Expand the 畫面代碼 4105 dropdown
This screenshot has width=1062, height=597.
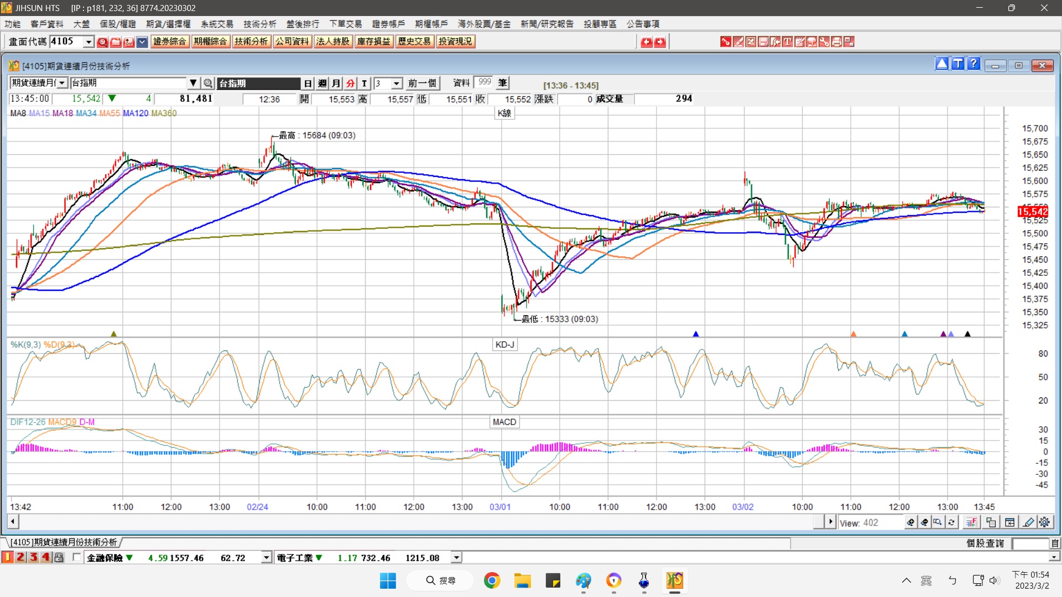(88, 42)
